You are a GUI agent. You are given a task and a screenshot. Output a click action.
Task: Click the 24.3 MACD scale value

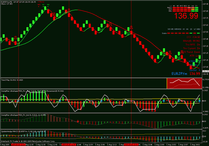tap(204, 131)
